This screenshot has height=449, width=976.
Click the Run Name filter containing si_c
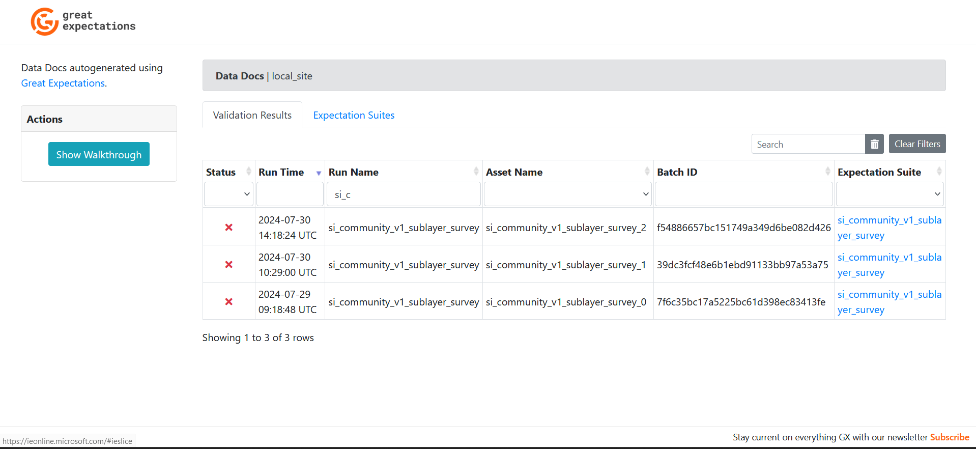point(404,194)
